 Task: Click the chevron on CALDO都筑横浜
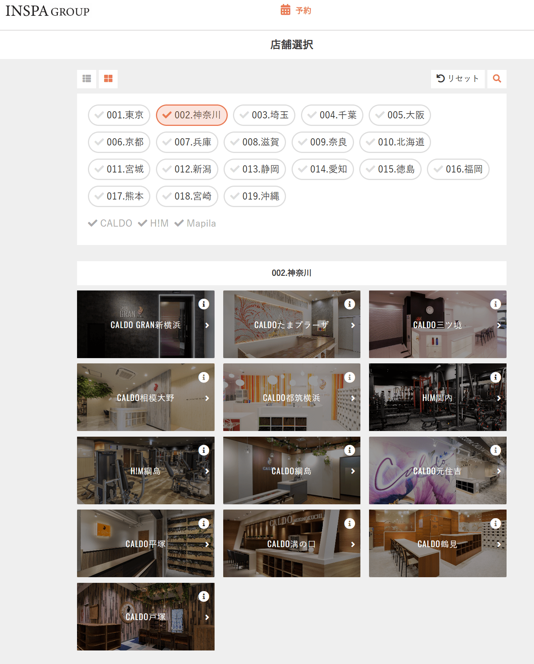coord(353,398)
